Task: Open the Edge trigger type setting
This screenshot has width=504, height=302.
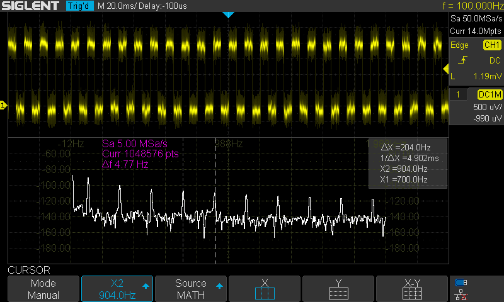Action: pos(460,45)
